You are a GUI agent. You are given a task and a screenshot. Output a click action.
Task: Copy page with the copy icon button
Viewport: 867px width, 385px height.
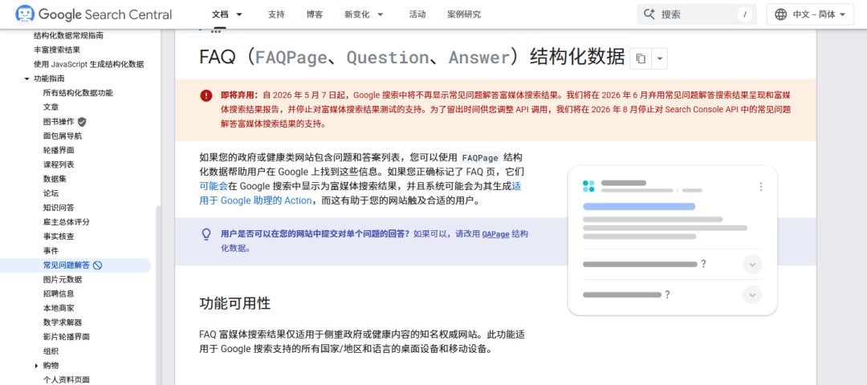pos(641,59)
